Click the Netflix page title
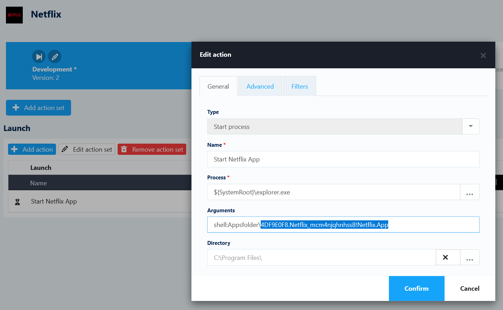Screen dimensions: 503x310 click(46, 14)
